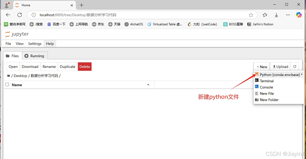Click the browser profile avatar icon

tap(7, 5)
